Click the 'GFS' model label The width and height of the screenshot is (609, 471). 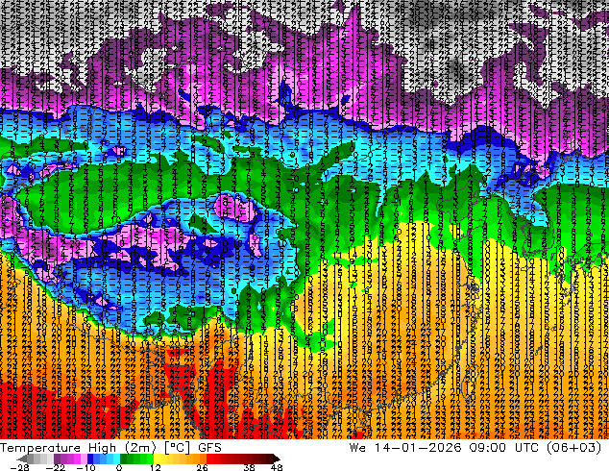209,447
